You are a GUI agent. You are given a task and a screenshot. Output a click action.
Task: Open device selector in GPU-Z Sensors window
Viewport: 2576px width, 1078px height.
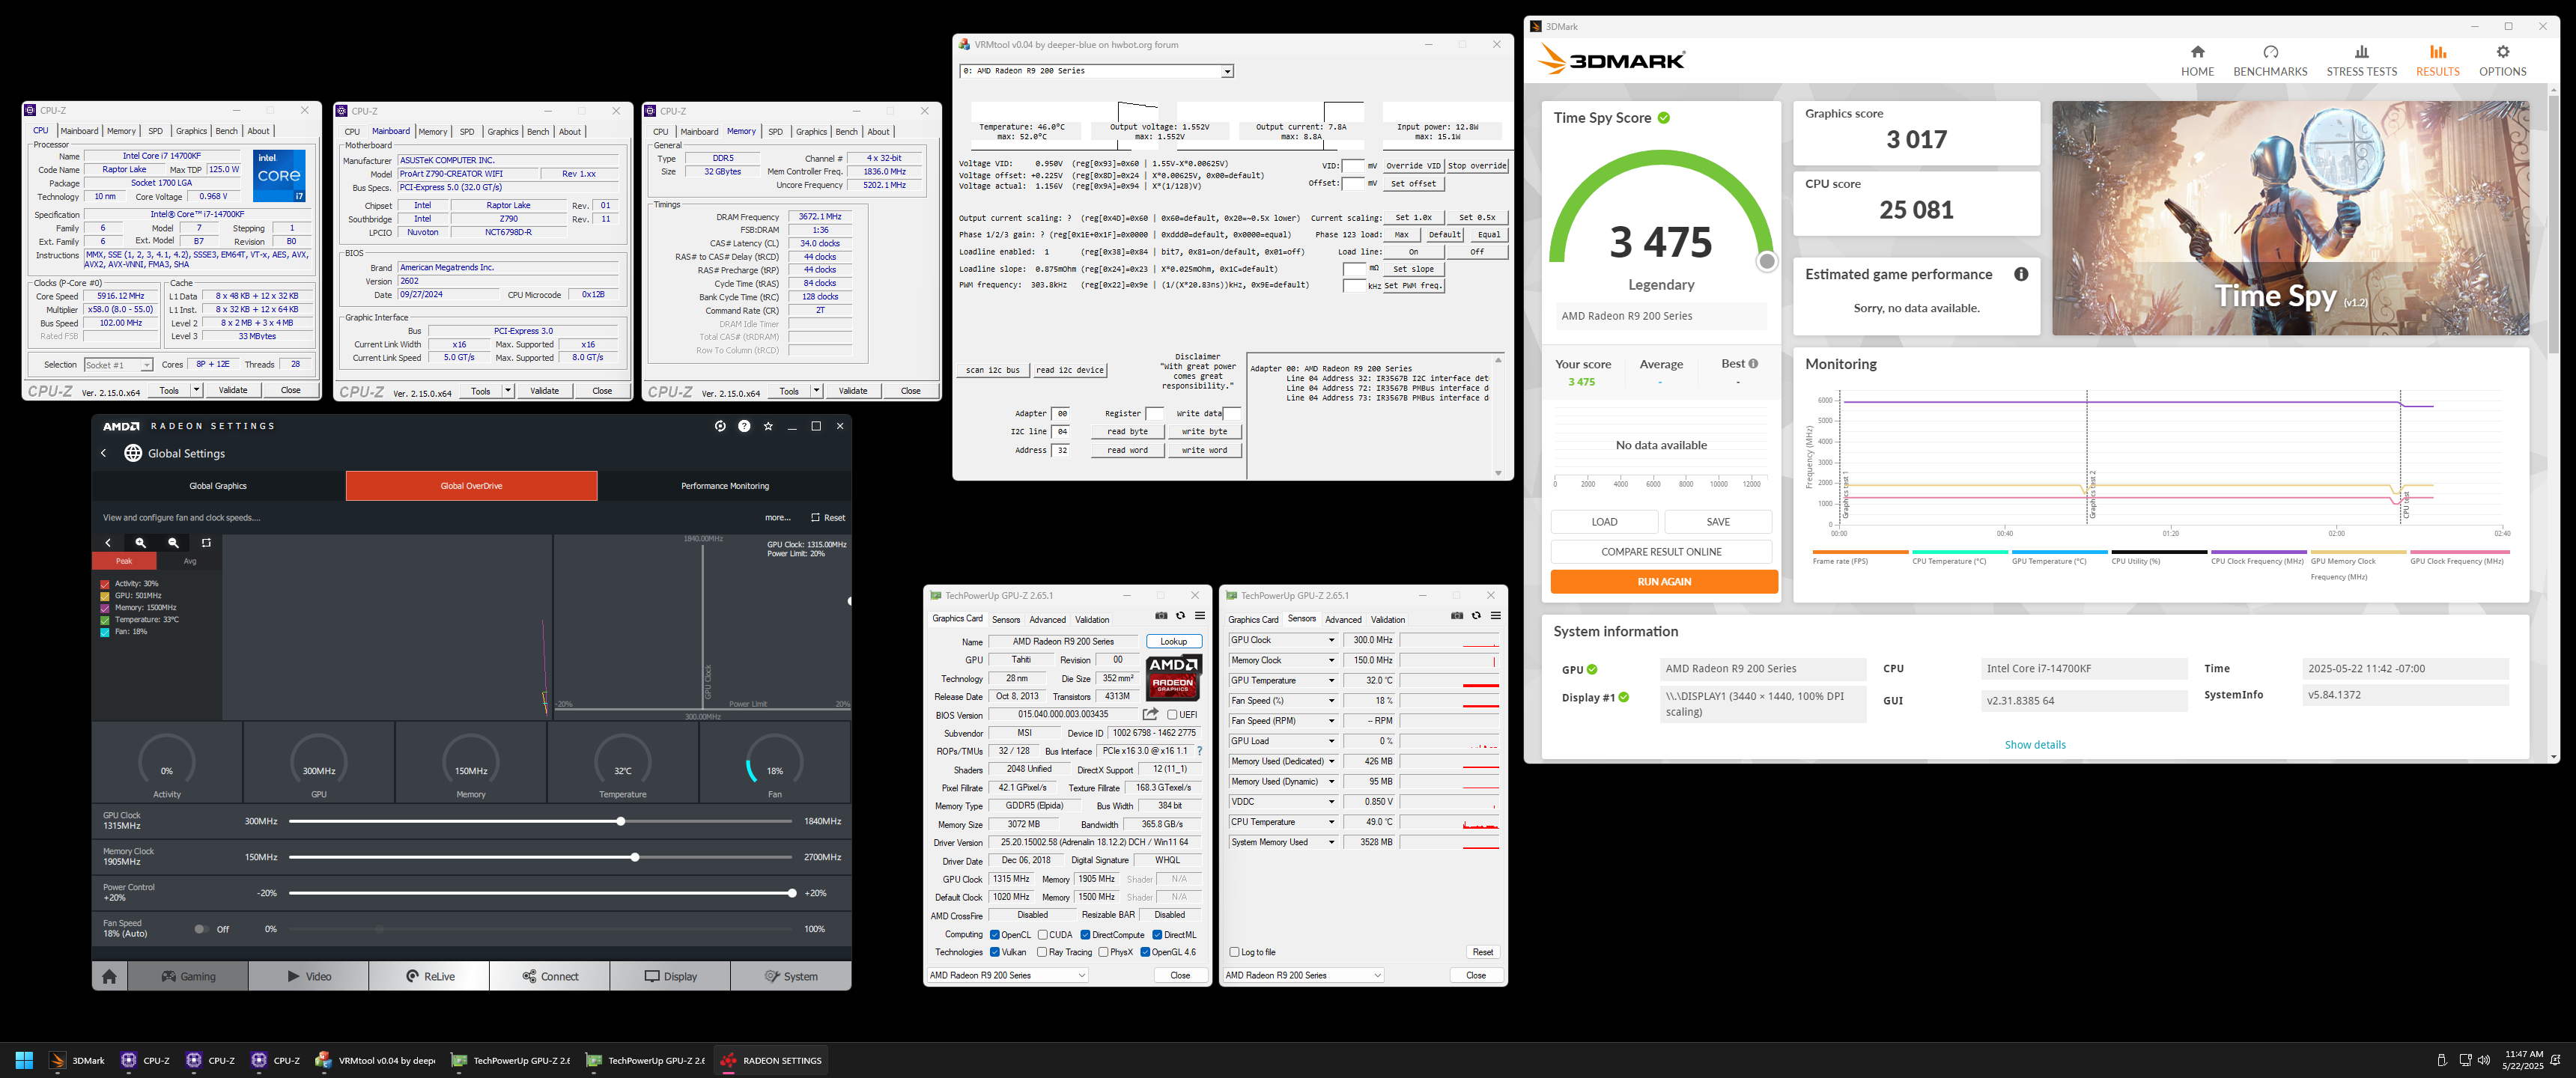pos(1304,975)
